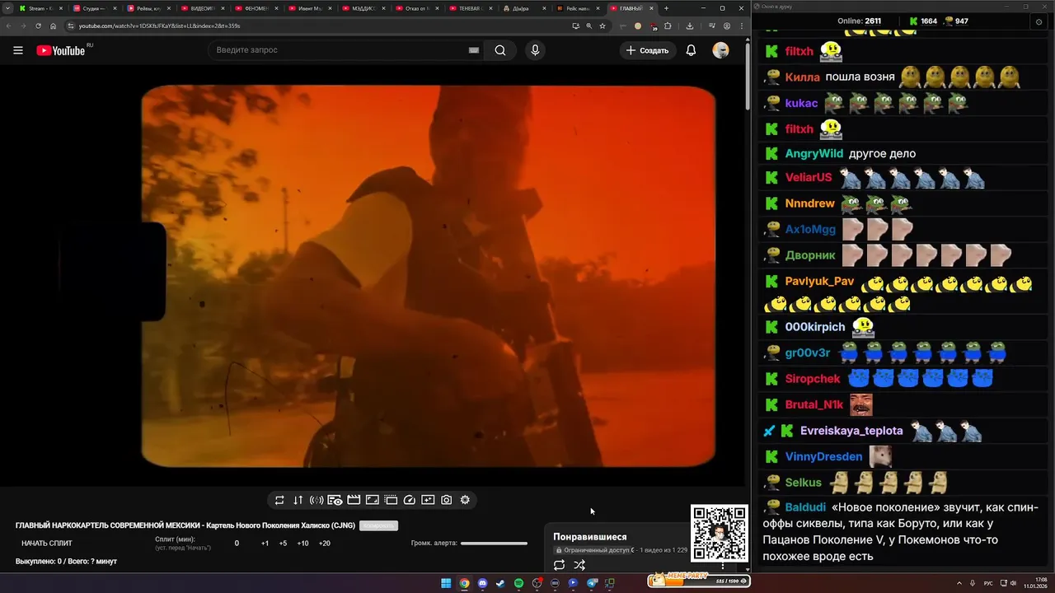Screen dimensions: 1055x593
Task: Click chat username AngryWild
Action: (814, 153)
